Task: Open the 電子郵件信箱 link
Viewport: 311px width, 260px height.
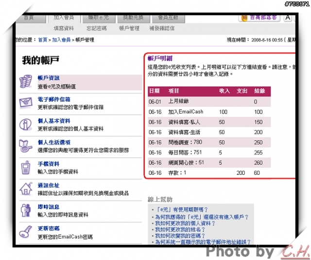Action: (54, 99)
